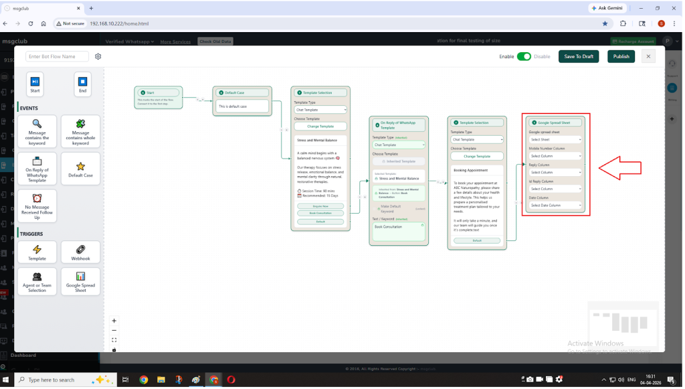This screenshot has width=685, height=389.
Task: Open the Date Column dropdown
Action: [555, 206]
